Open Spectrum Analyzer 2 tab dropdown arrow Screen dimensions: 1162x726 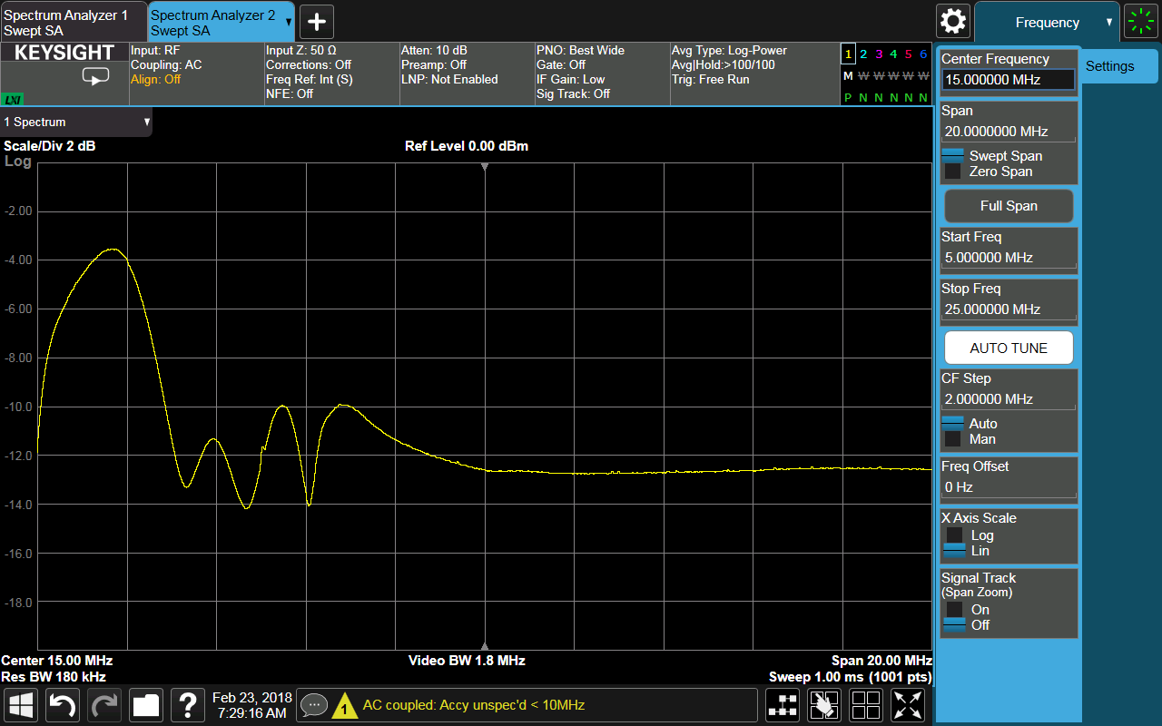(289, 22)
